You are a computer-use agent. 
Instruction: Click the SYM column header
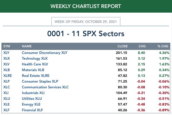7,46
